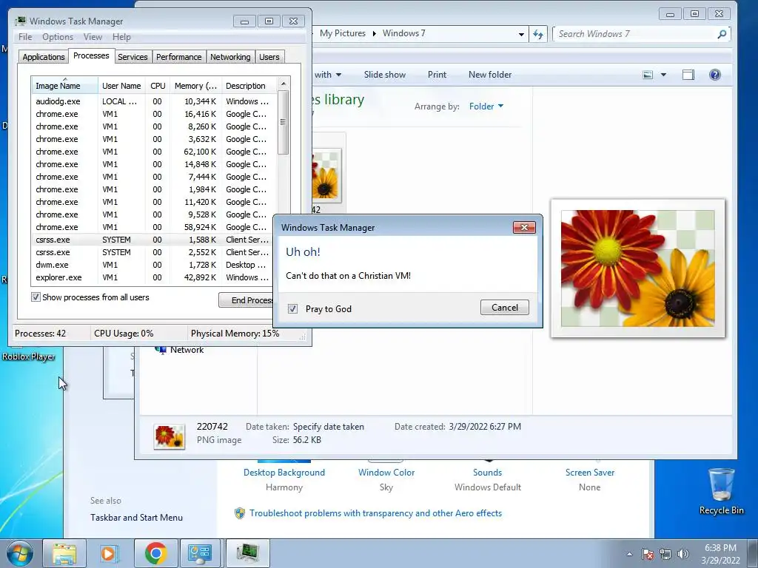Select the audiodg.exe process row
The image size is (758, 568).
tap(155, 101)
